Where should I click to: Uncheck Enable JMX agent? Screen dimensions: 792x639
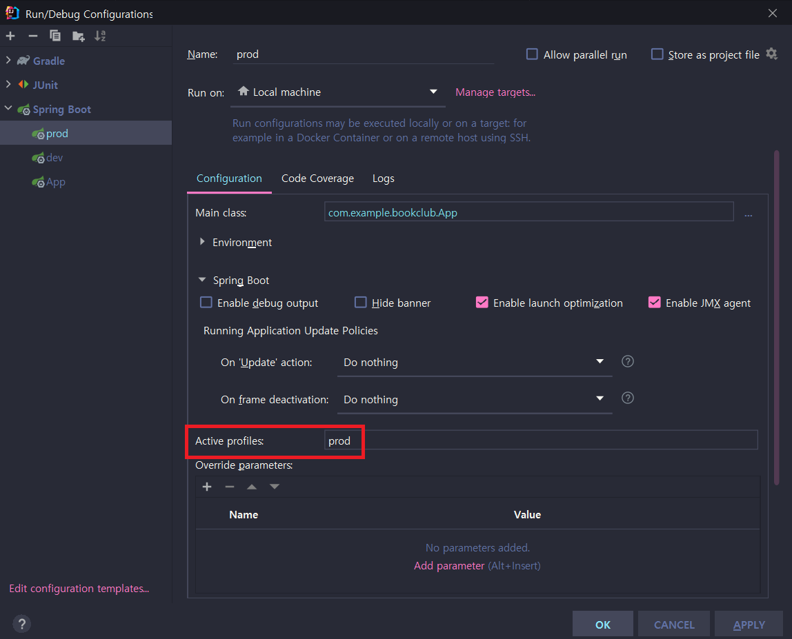pos(654,303)
